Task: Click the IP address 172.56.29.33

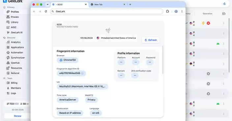Action: [x=86, y=38]
